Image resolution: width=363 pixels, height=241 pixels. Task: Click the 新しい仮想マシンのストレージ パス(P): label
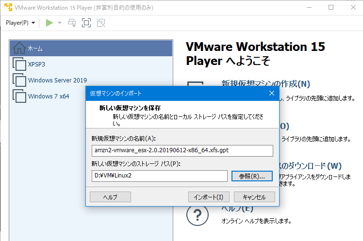click(136, 163)
